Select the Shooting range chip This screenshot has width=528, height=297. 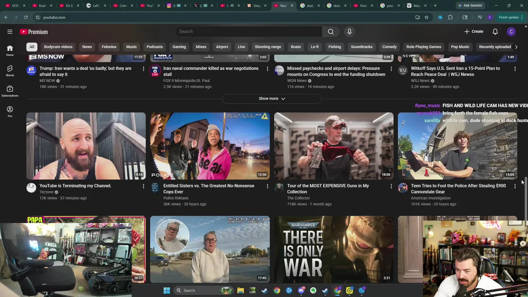268,47
